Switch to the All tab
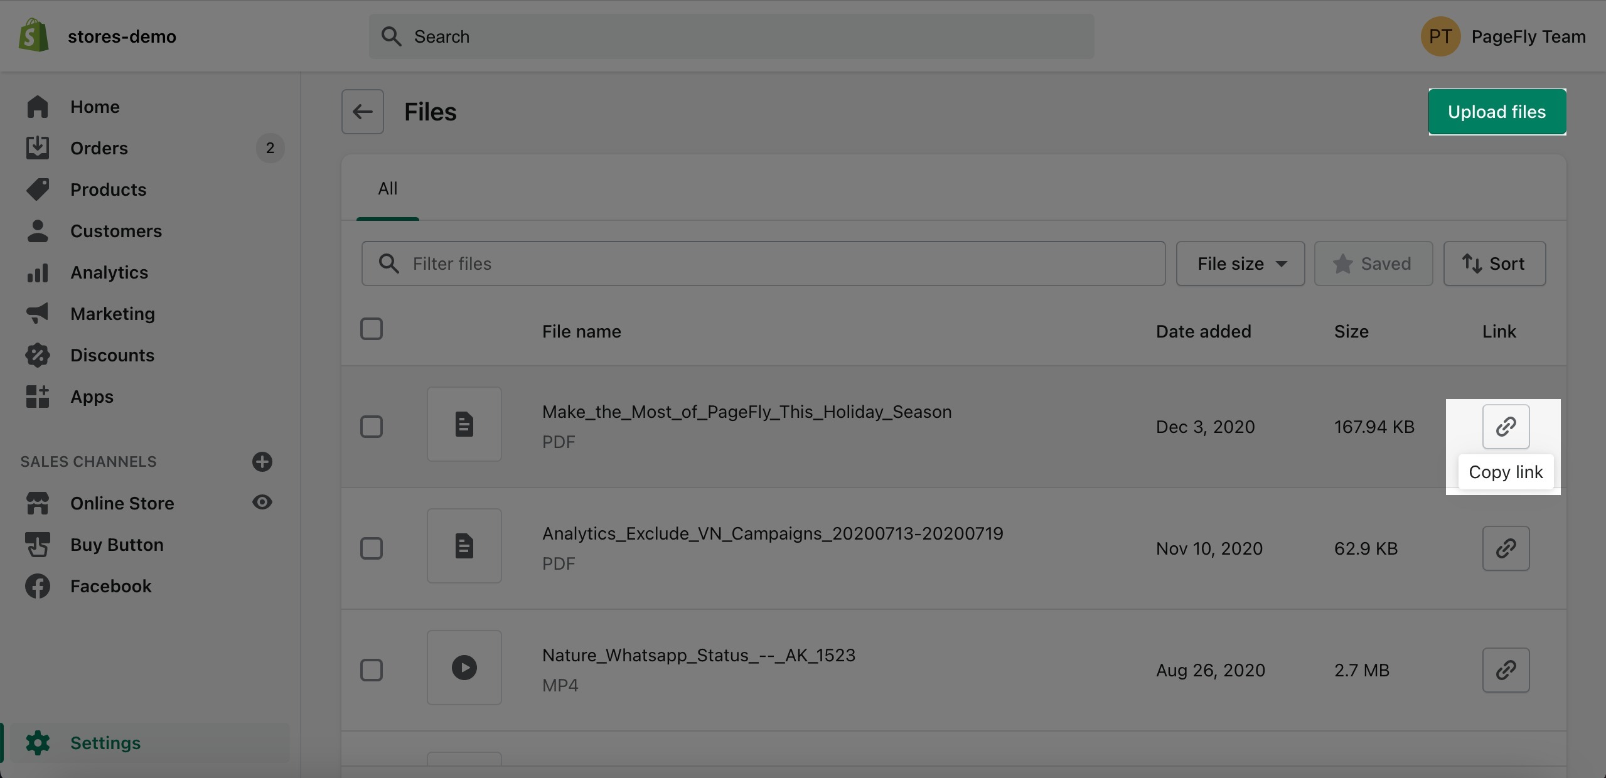Viewport: 1606px width, 778px height. [x=387, y=188]
